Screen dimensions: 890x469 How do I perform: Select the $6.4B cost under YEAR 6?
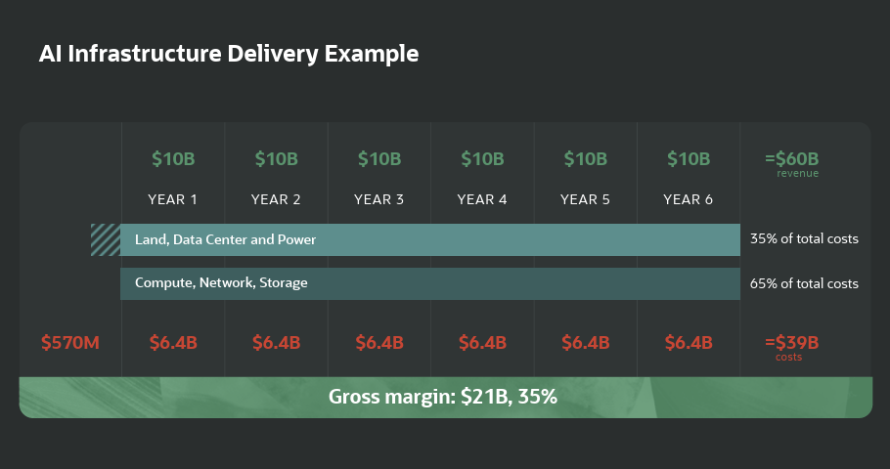[x=689, y=343]
